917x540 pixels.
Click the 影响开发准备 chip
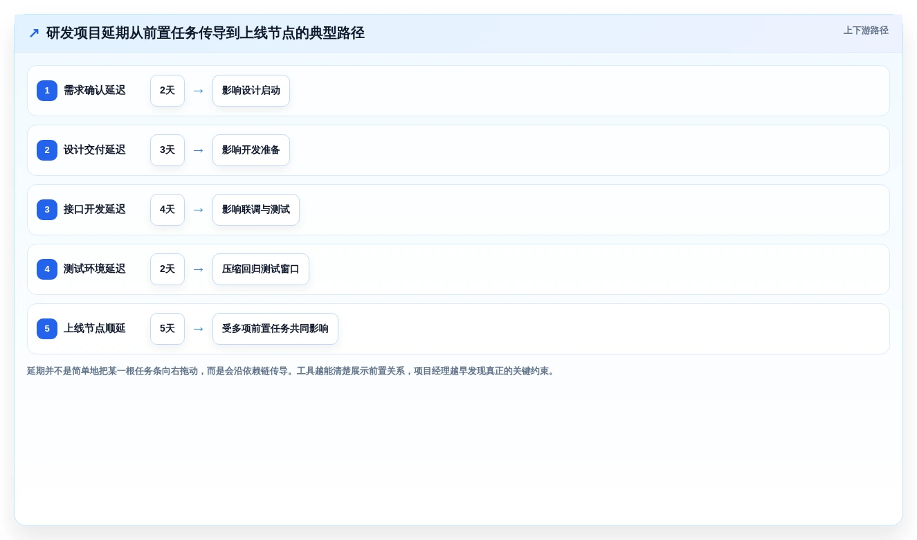click(251, 150)
